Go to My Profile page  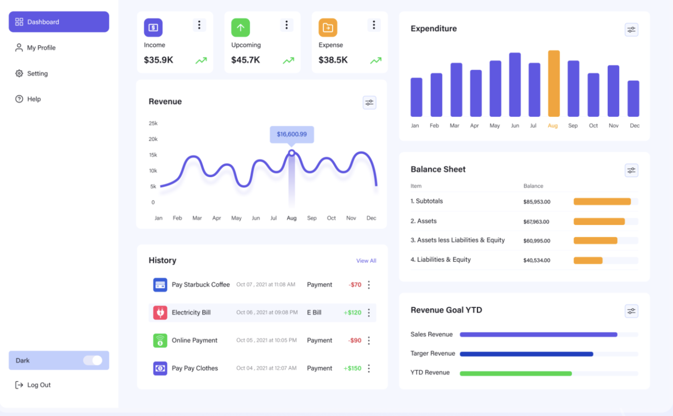(41, 48)
